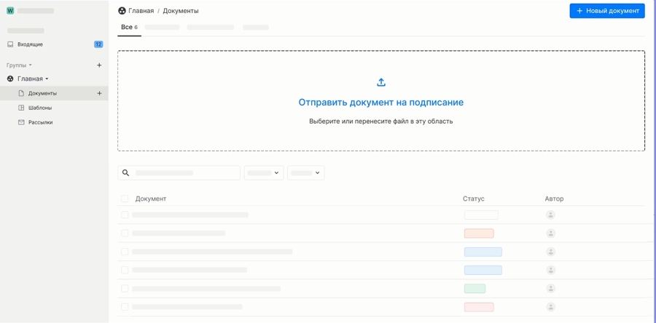Go to Главная via the breadcrumb
Viewport: 656px width, 323px height.
click(x=141, y=11)
